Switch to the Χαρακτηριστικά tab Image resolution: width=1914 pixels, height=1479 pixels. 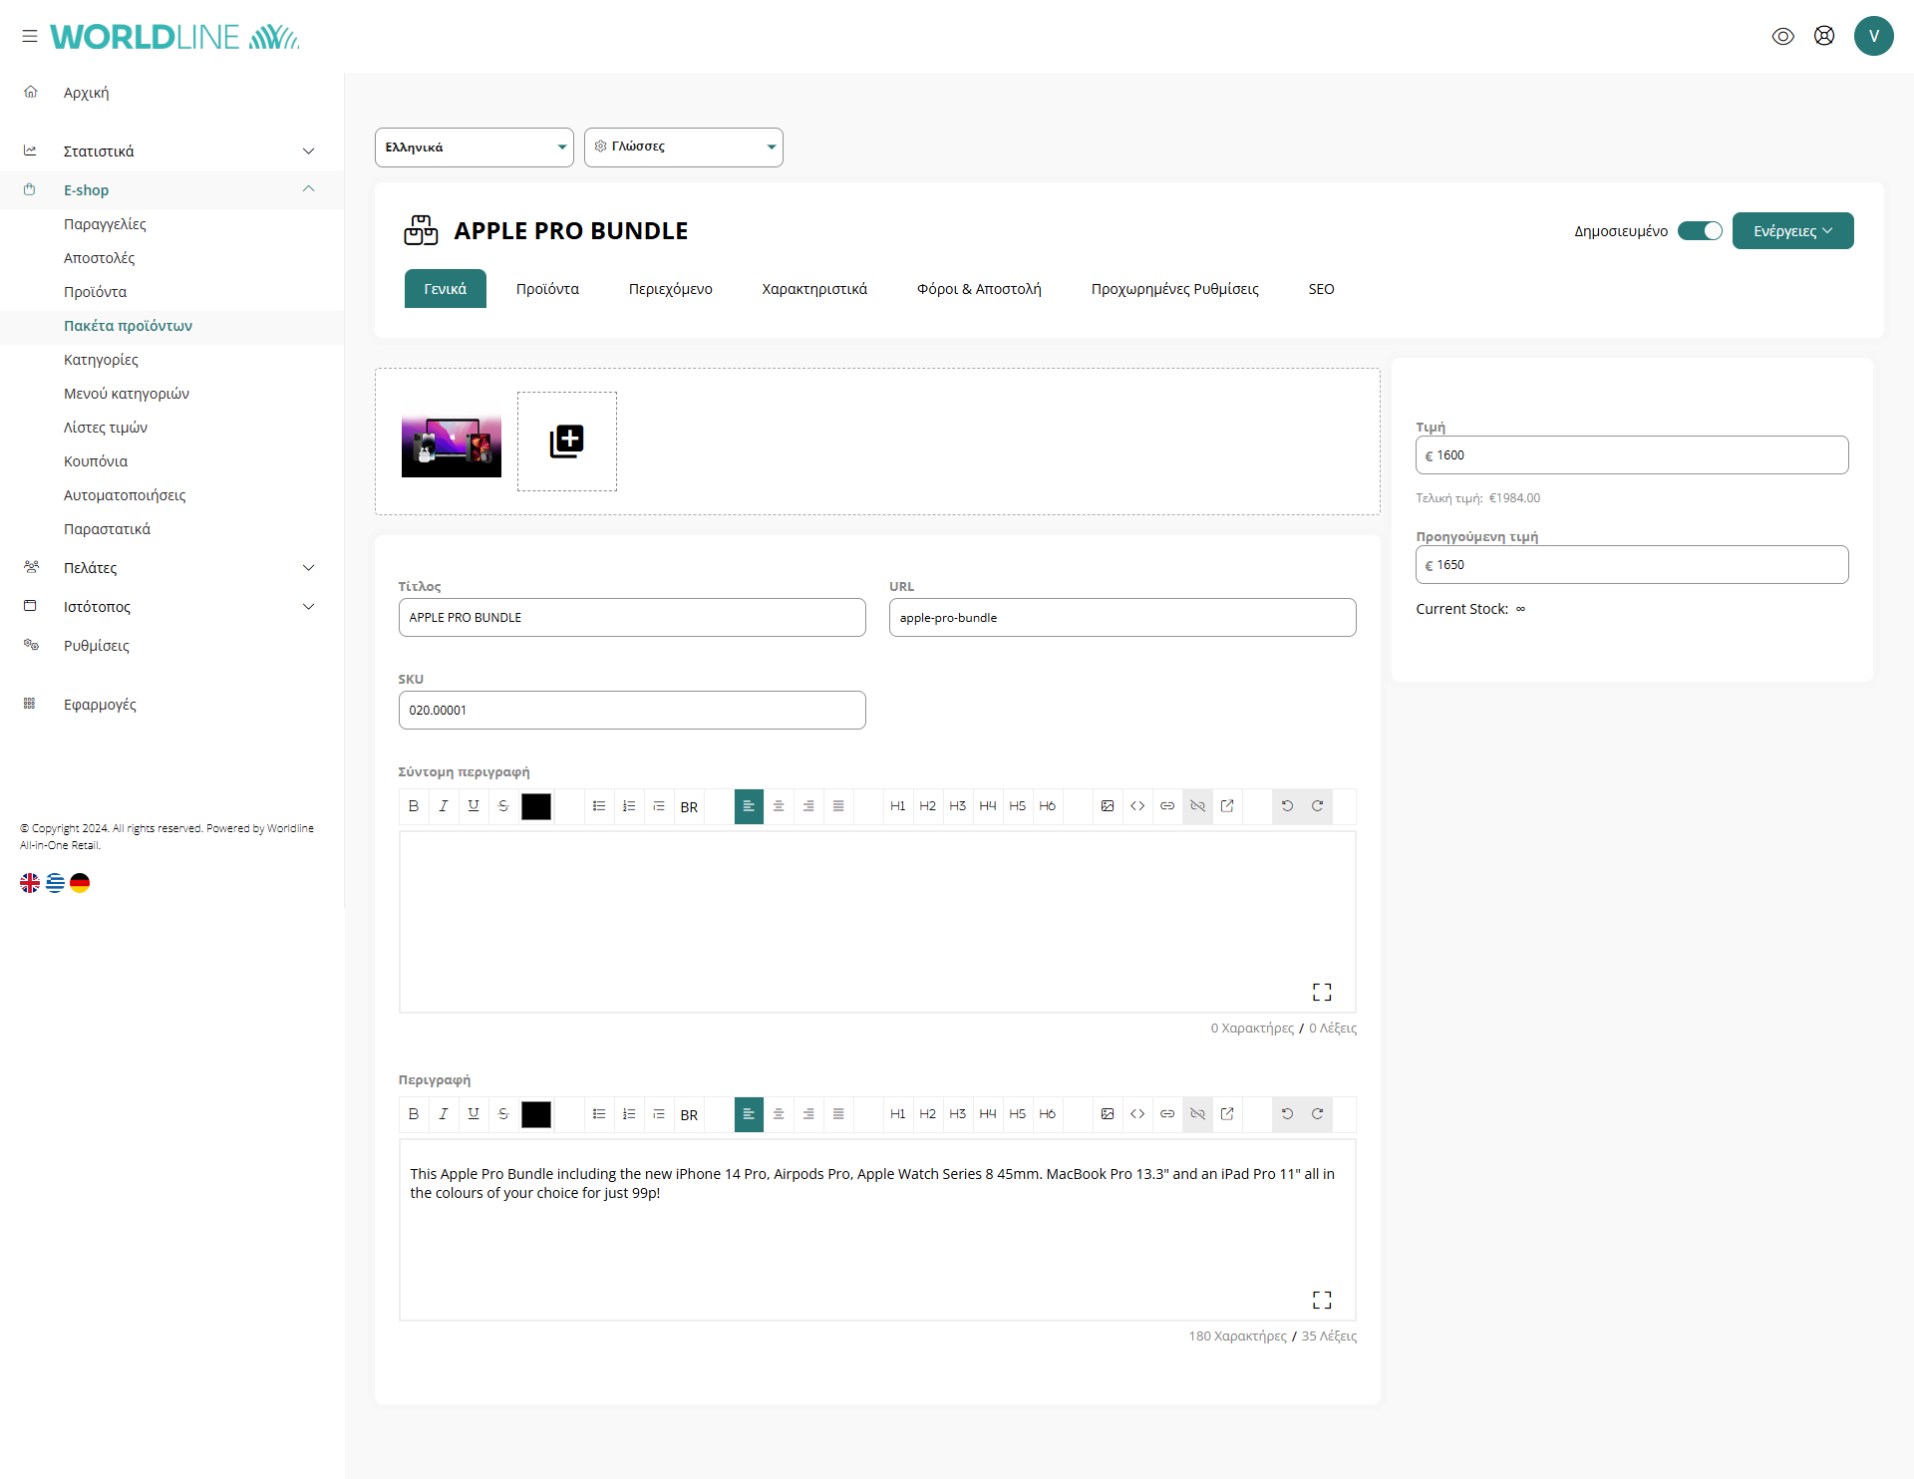[x=813, y=289]
